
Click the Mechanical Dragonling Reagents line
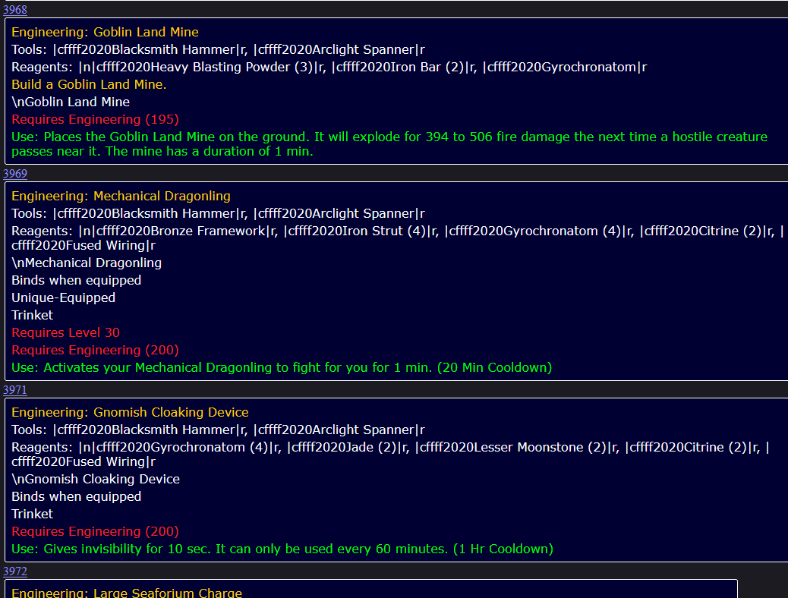click(398, 238)
